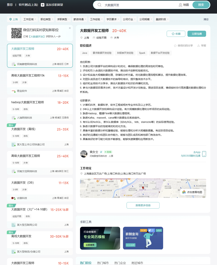Open the 工作经验 filter dropdown
Image resolution: width=217 pixels, height=265 pixels.
(96, 19)
